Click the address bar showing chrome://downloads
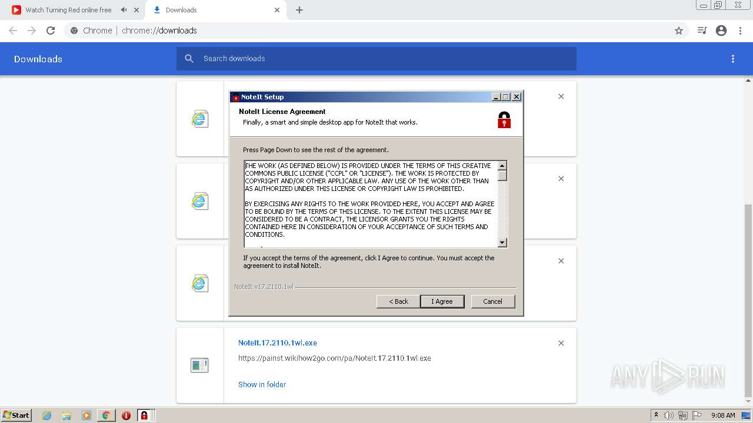The width and height of the screenshot is (753, 423). click(376, 31)
